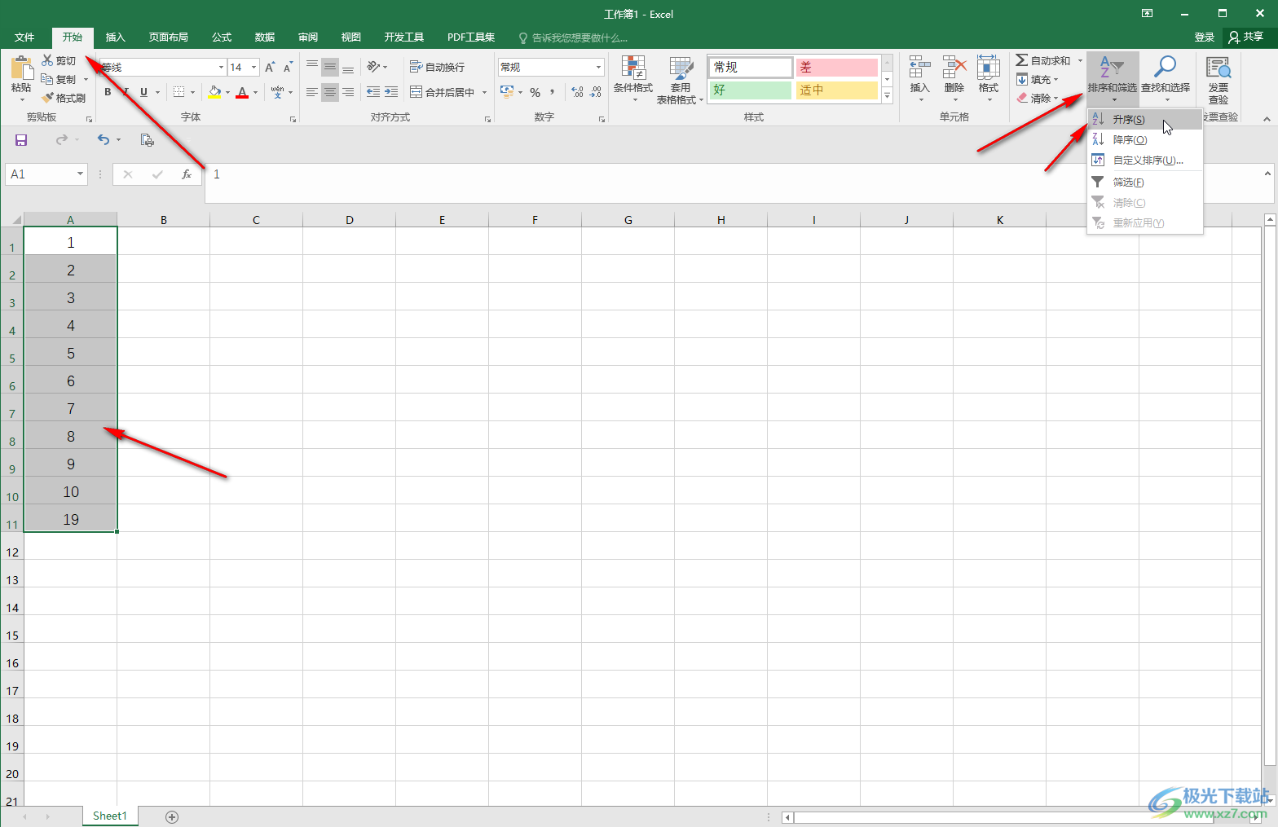Click the Cut scissors icon

47,60
